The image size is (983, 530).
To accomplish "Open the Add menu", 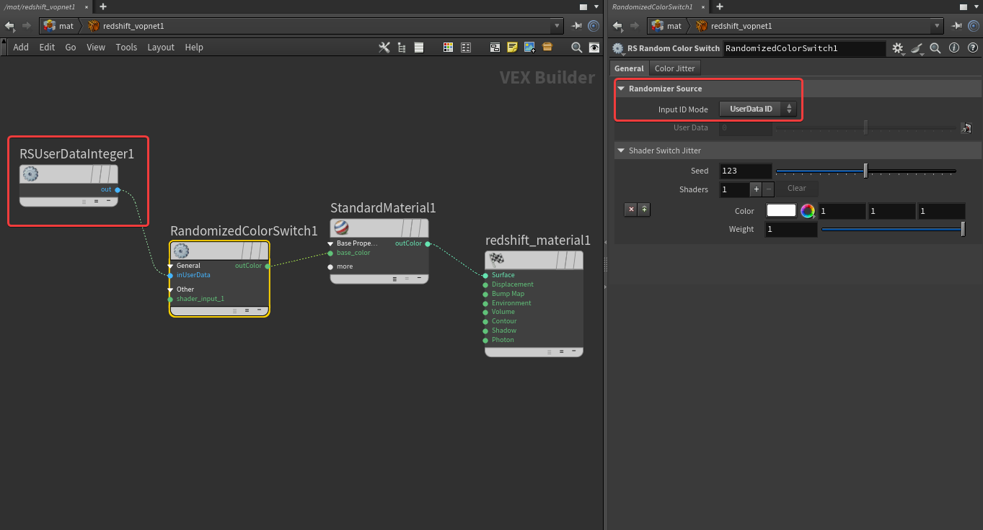I will pyautogui.click(x=21, y=48).
